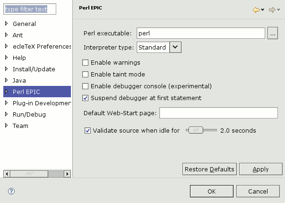Image resolution: width=285 pixels, height=203 pixels.
Task: Select Install/Update preferences page
Action: (34, 69)
